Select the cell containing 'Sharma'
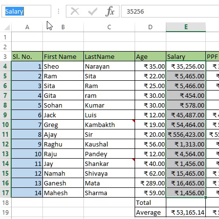 pos(109,193)
